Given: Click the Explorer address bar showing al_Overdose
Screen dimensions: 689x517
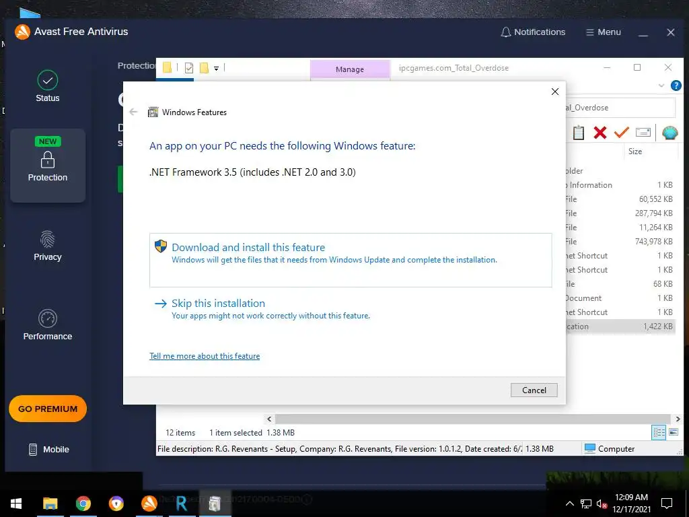Looking at the screenshot, I should [x=620, y=108].
